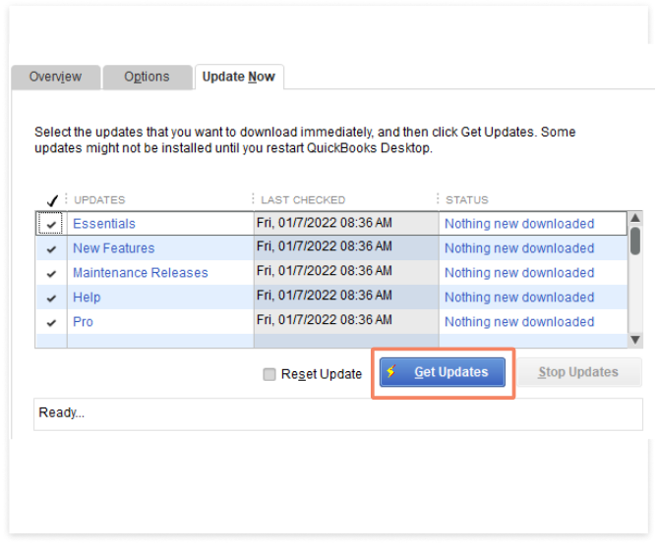Toggle the Essentials update checkmark
The width and height of the screenshot is (657, 543).
[51, 224]
